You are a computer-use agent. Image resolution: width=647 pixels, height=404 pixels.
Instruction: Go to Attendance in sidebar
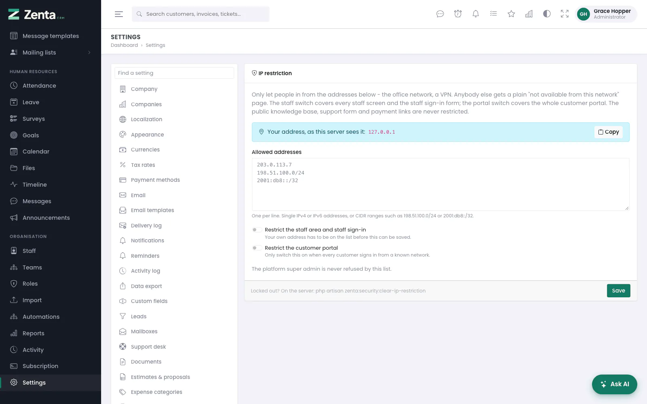(x=51, y=86)
